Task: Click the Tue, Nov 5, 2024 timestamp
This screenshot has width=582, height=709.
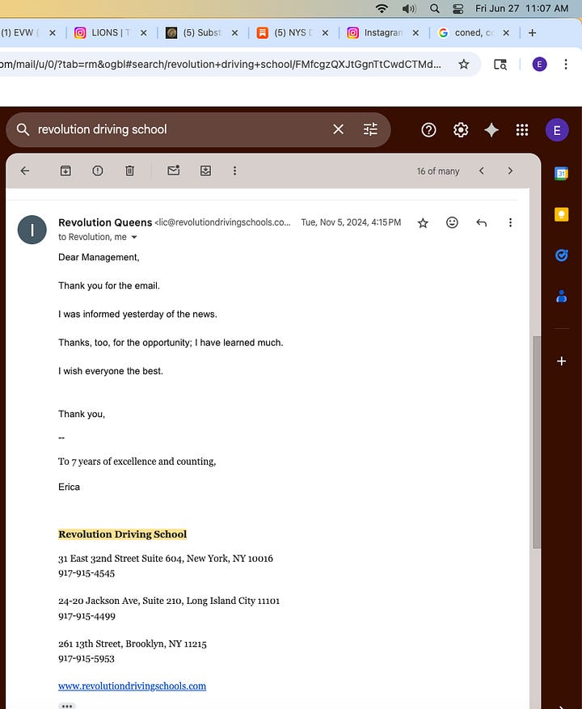Action: [351, 222]
